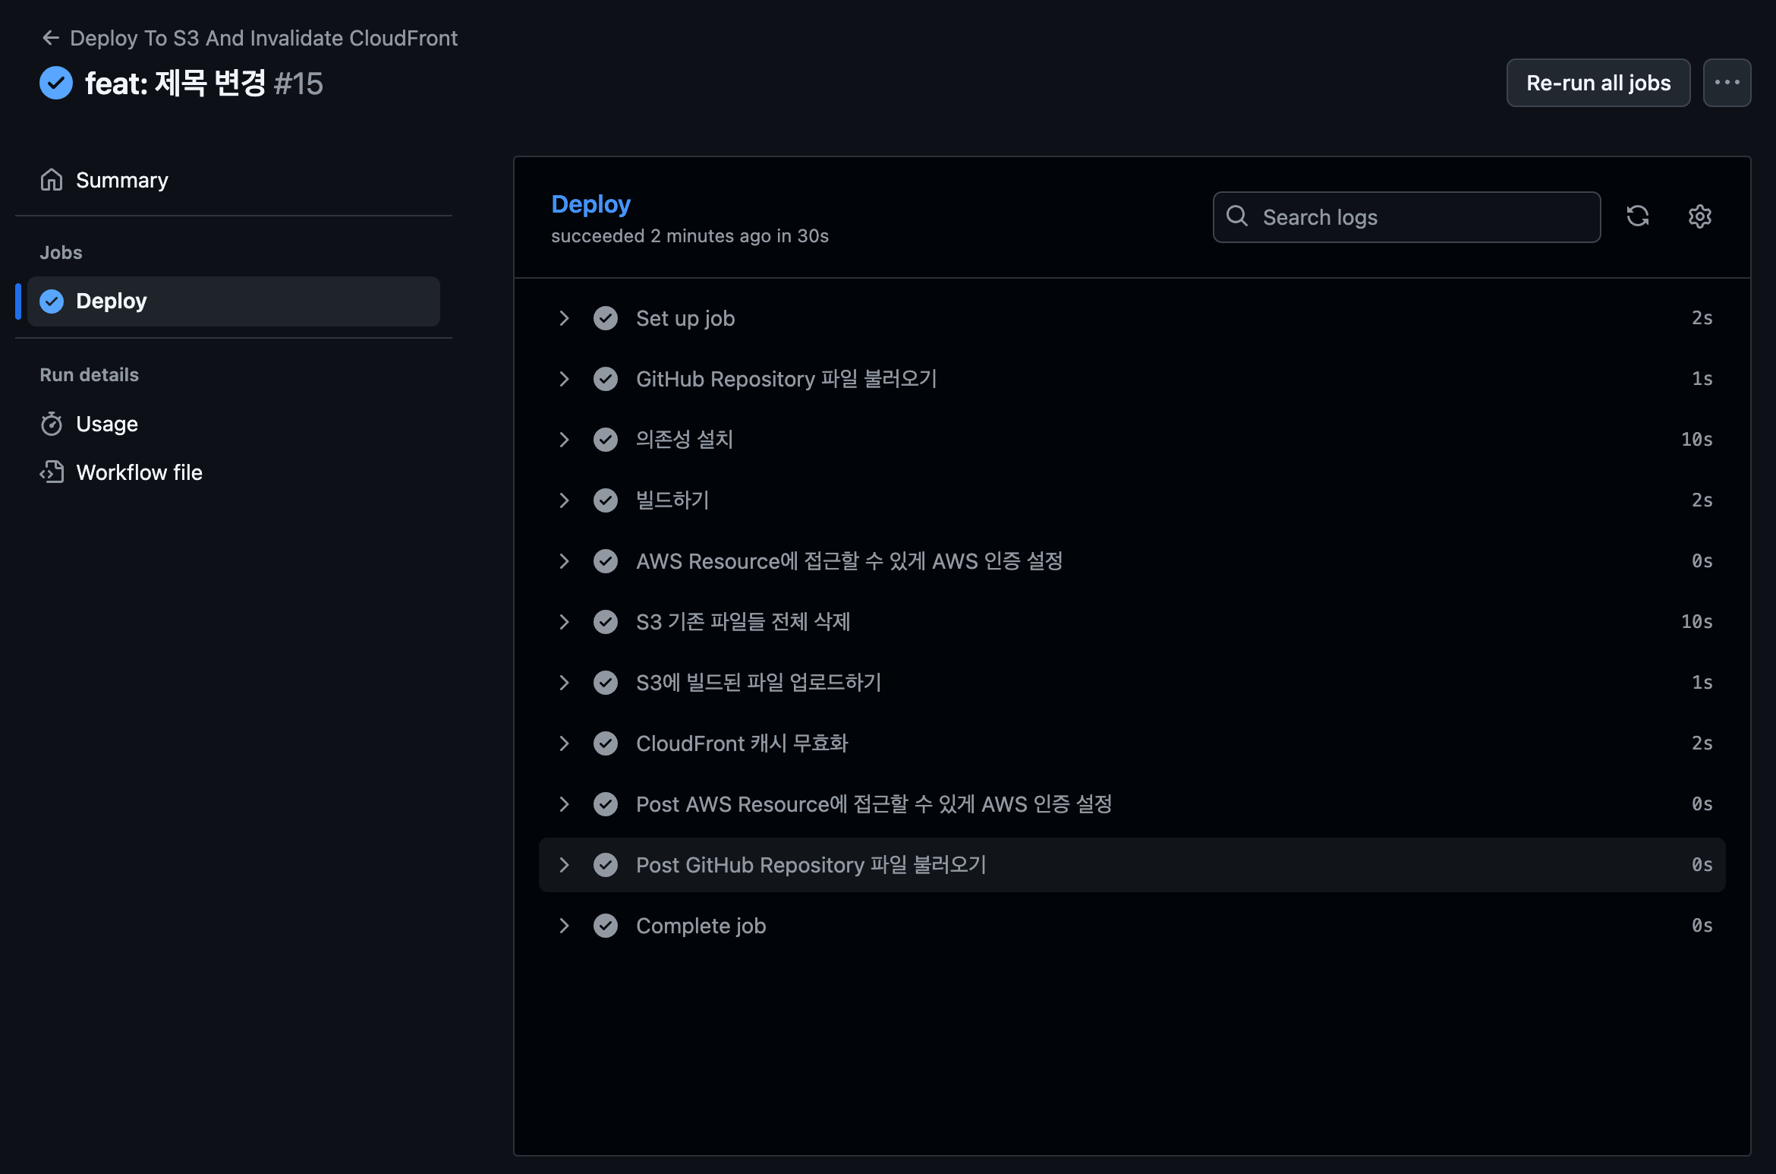Viewport: 1776px width, 1174px height.
Task: Expand the 의존성 설치 step
Action: 564,440
